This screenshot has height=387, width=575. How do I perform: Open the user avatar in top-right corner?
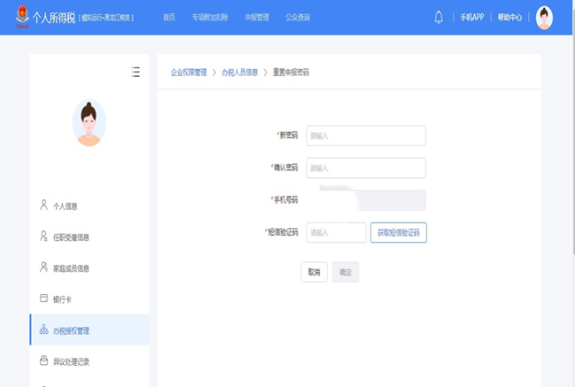coord(544,17)
